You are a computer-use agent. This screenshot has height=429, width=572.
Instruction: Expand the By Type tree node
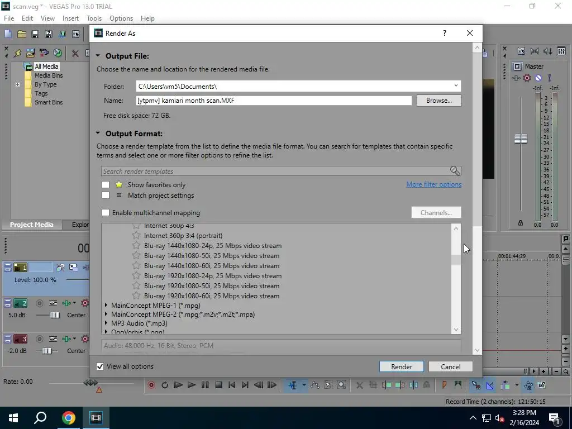(17, 84)
